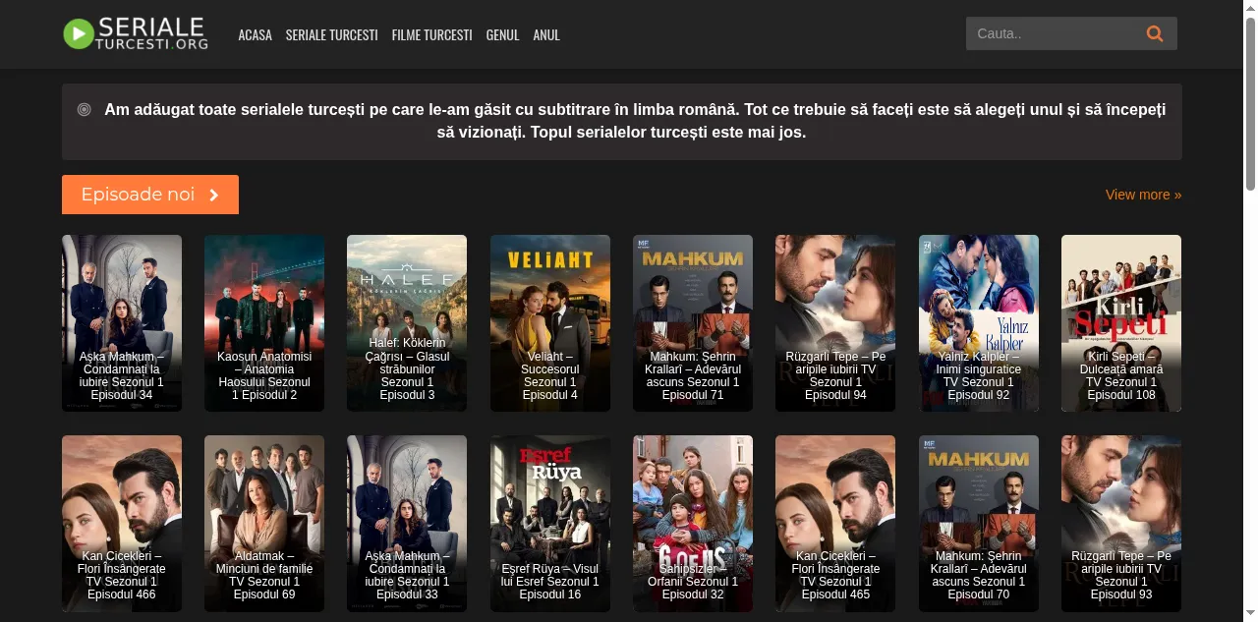Click the page vertical scrollbar thumb

coord(1250,103)
